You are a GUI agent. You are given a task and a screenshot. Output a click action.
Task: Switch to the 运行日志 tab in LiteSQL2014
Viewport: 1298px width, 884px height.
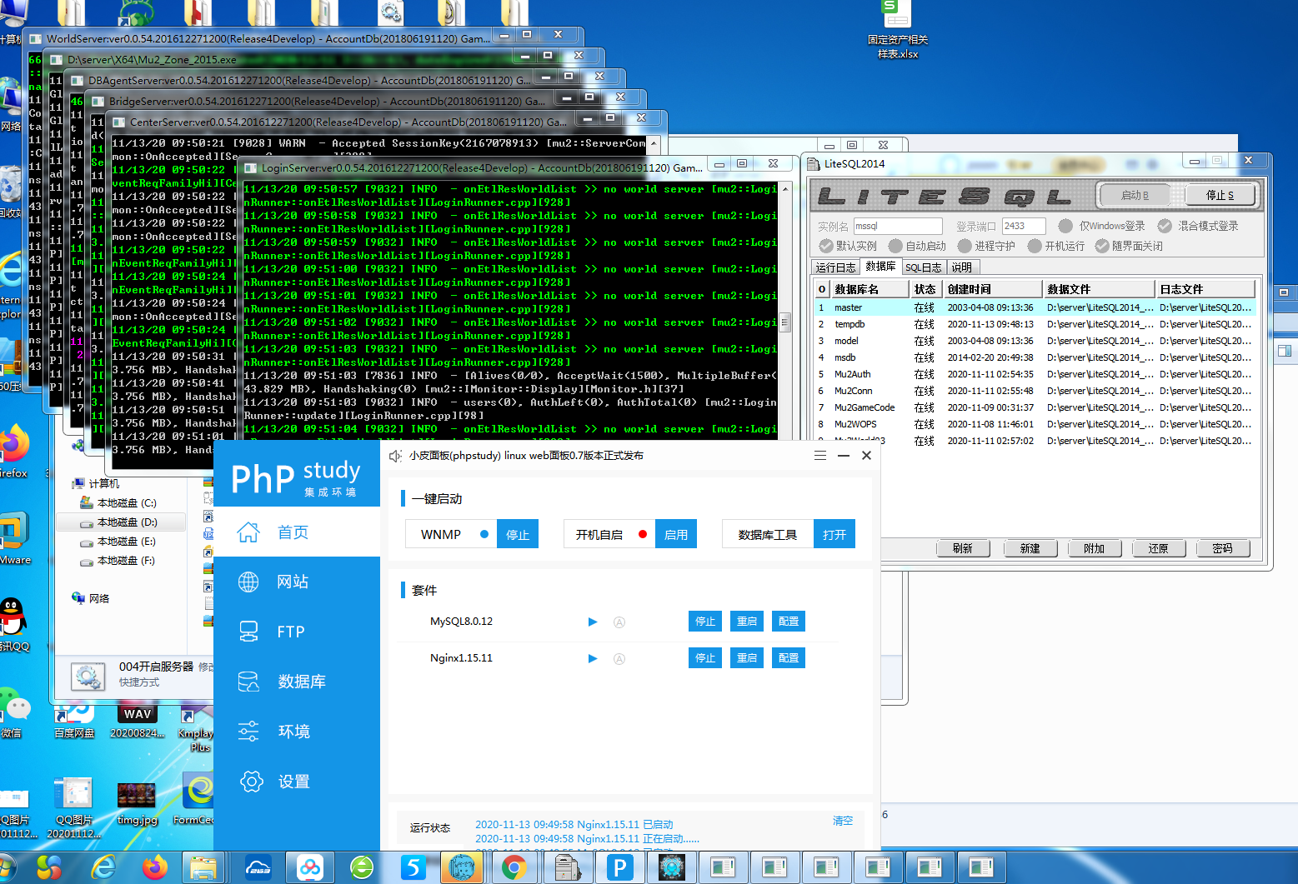[x=835, y=267]
